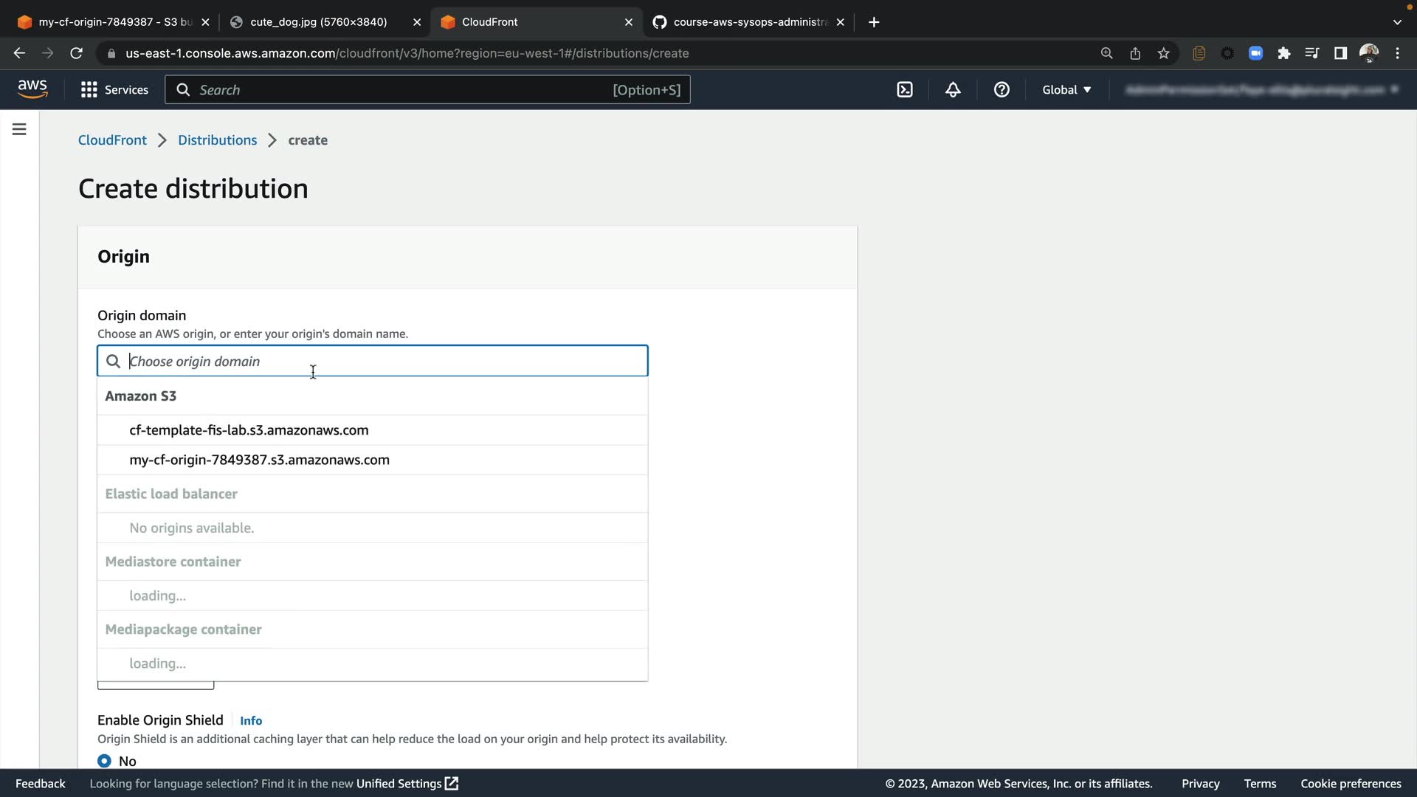The image size is (1417, 797).
Task: Open the notifications bell icon
Action: [x=953, y=90]
